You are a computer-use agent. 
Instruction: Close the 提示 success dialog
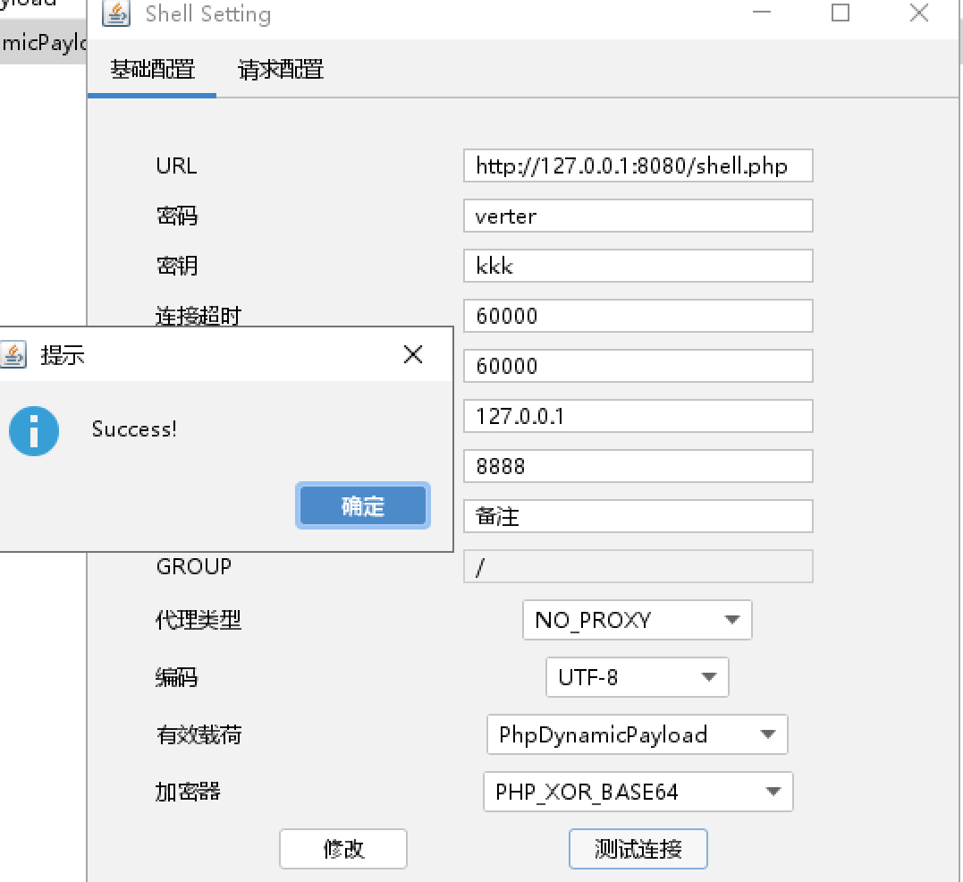[x=413, y=354]
